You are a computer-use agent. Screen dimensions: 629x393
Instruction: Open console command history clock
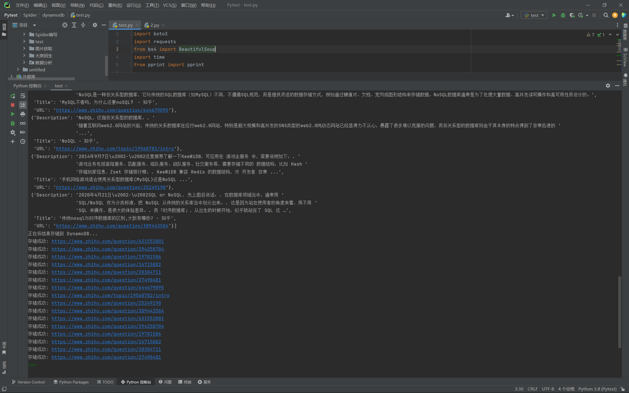pyautogui.click(x=23, y=141)
